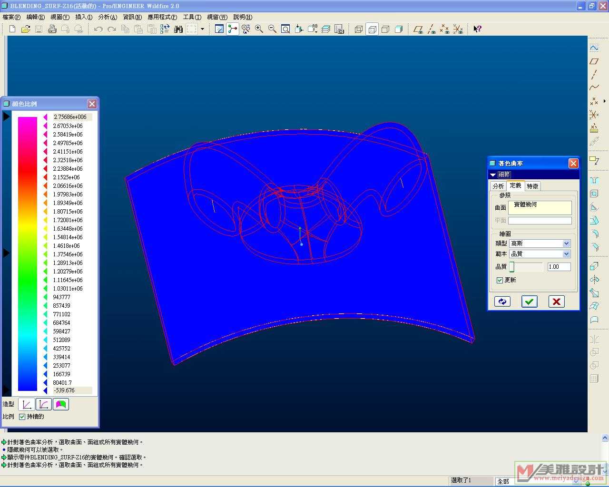
Task: Collapse the 細節 section
Action: [493, 175]
